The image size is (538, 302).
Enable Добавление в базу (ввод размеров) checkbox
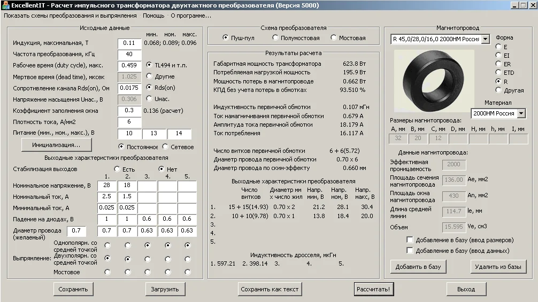click(x=410, y=240)
